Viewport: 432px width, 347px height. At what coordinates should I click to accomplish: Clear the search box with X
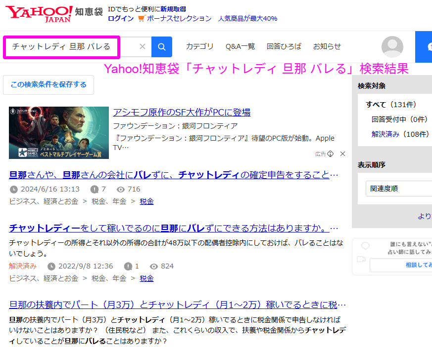(142, 46)
